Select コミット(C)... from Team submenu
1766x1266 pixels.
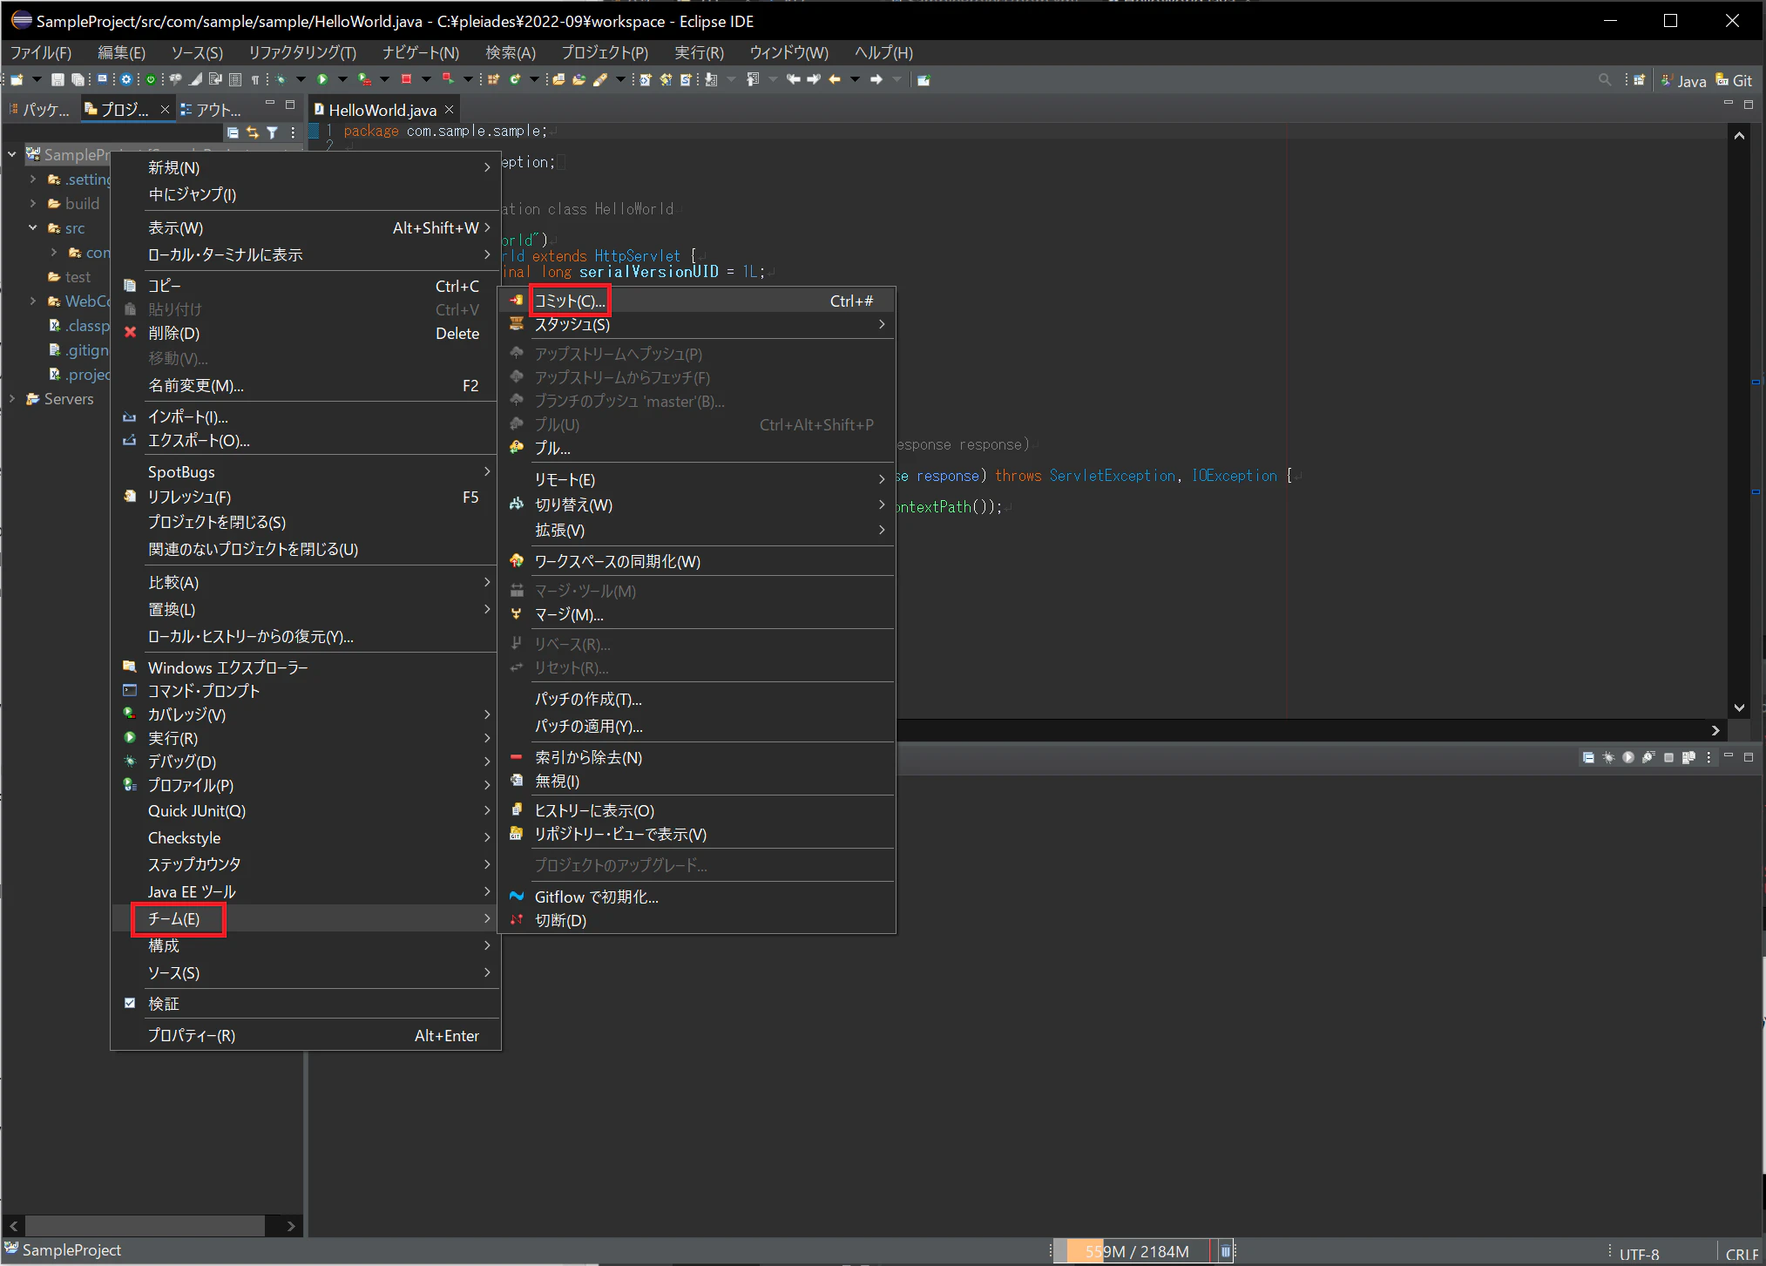tap(697, 301)
